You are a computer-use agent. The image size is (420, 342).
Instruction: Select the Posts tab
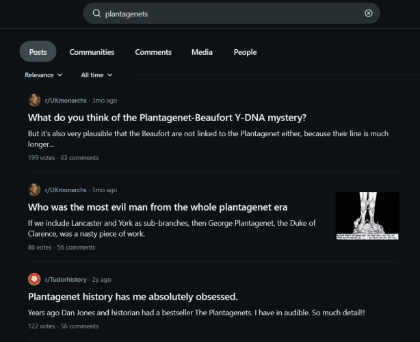[38, 52]
